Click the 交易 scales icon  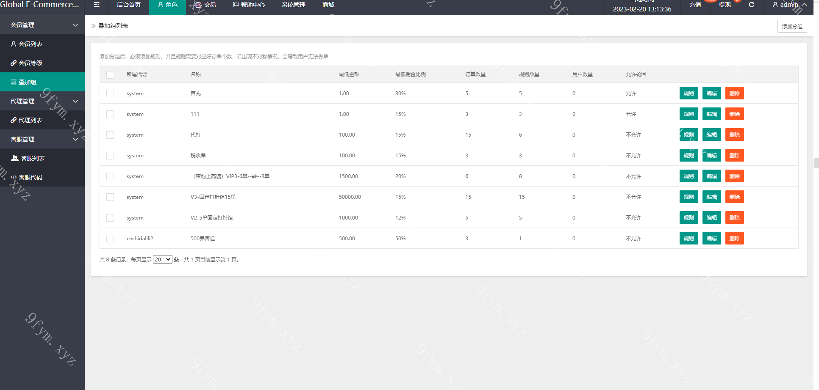[198, 5]
